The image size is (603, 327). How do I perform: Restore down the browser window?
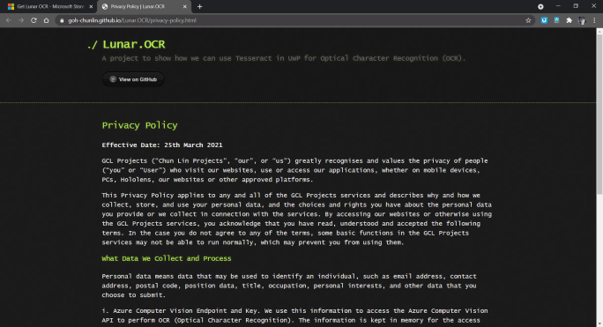tap(576, 6)
